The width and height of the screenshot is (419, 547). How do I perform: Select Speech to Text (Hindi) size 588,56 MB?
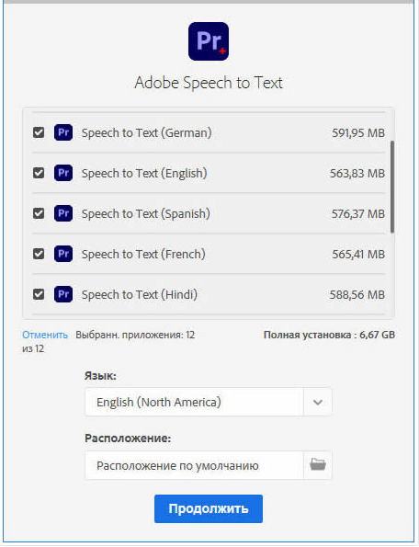pyautogui.click(x=357, y=295)
